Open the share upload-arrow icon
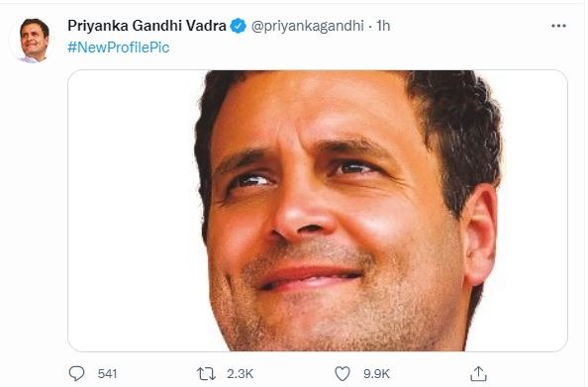 point(478,373)
